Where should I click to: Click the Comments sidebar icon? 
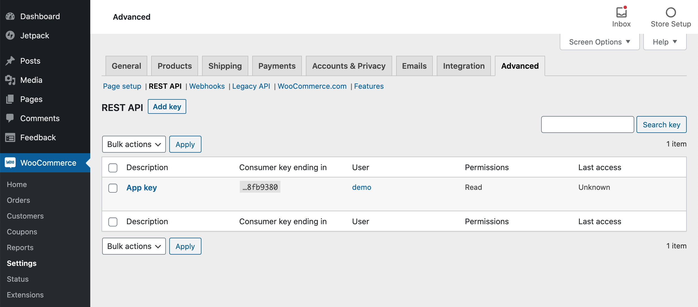click(x=11, y=118)
